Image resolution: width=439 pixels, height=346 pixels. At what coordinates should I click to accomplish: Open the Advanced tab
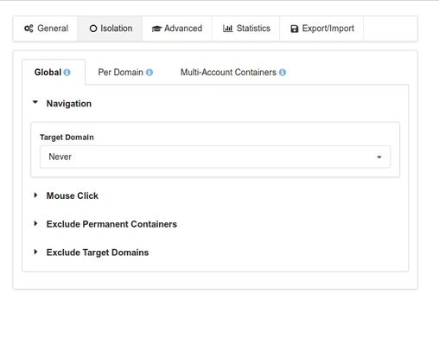[x=177, y=29]
